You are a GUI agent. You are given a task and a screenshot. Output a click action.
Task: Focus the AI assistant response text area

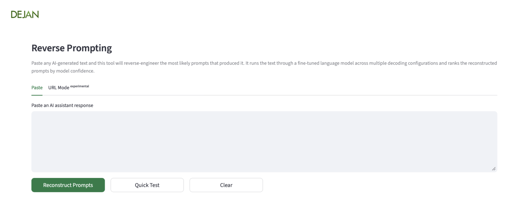264,141
